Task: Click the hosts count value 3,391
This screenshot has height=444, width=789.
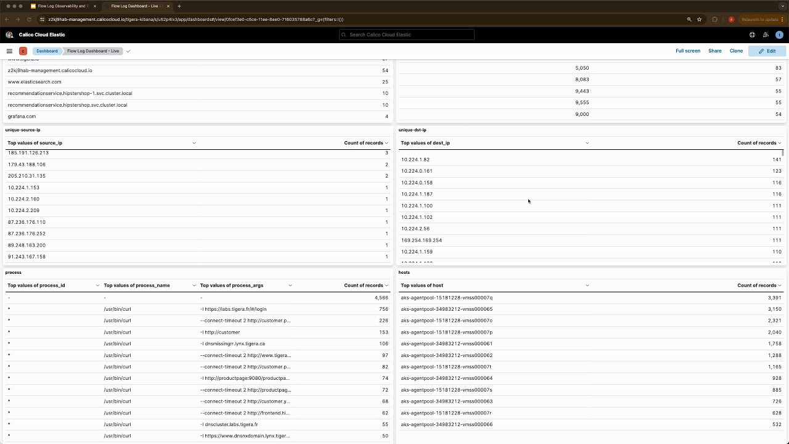Action: (775, 298)
